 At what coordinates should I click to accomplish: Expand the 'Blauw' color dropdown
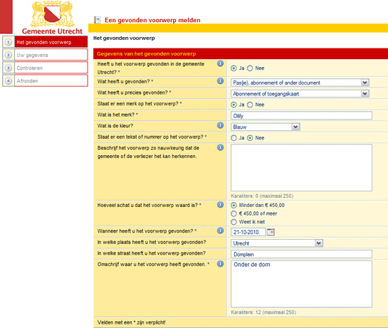(x=266, y=127)
